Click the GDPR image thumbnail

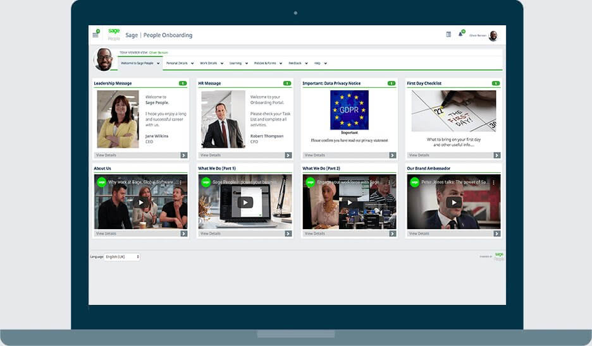(x=349, y=110)
